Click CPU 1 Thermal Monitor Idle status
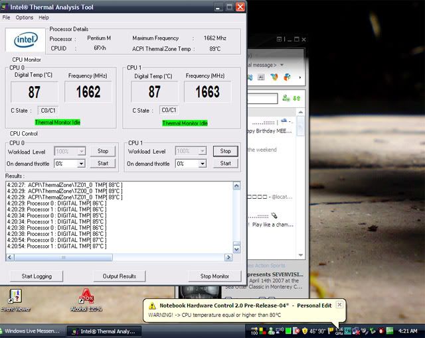Viewport: 425px width, 338px height. (x=185, y=123)
